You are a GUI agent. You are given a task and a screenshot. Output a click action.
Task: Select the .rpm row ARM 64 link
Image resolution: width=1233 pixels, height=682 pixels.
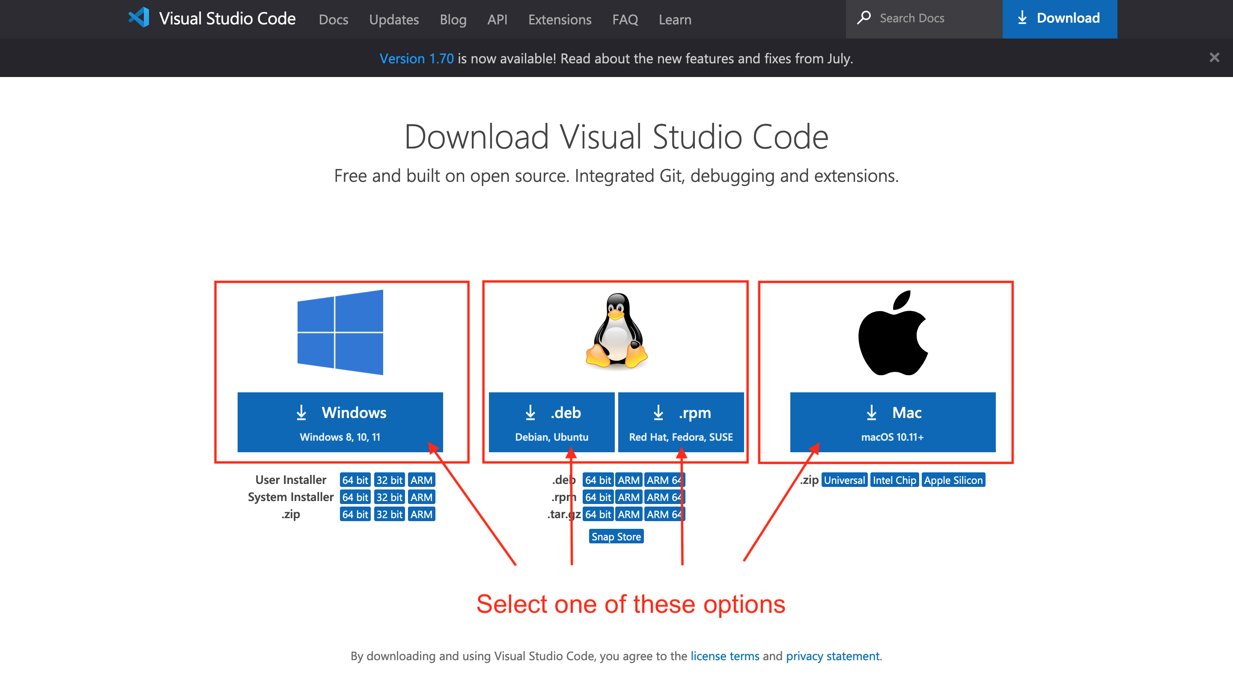tap(664, 497)
